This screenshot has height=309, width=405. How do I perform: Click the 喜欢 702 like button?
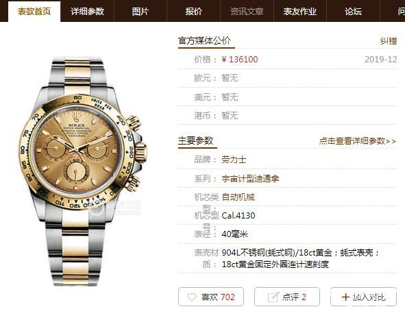[x=211, y=297]
